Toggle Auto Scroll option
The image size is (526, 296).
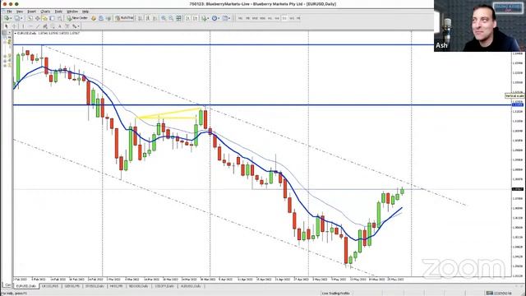188,18
